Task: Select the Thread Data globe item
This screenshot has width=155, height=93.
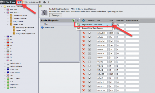Action: coord(47,27)
